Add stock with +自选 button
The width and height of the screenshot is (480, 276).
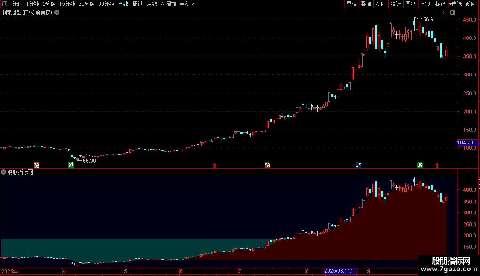[455, 4]
